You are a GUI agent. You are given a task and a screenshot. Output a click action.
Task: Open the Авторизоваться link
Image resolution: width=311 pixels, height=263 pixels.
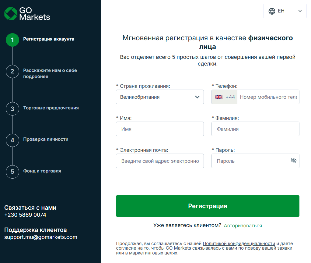243,226
